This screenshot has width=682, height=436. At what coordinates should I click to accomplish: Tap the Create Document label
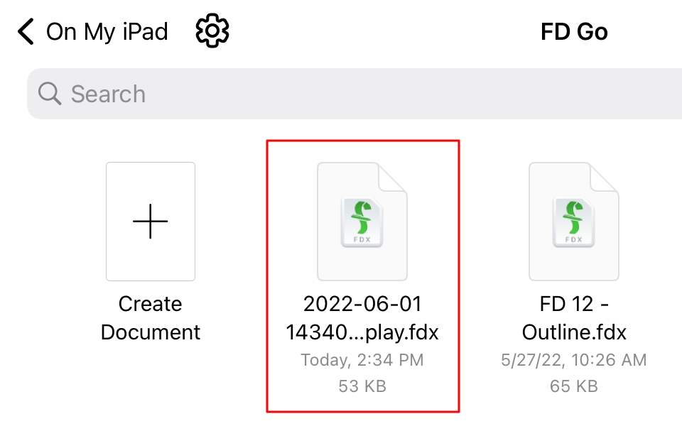coord(150,317)
